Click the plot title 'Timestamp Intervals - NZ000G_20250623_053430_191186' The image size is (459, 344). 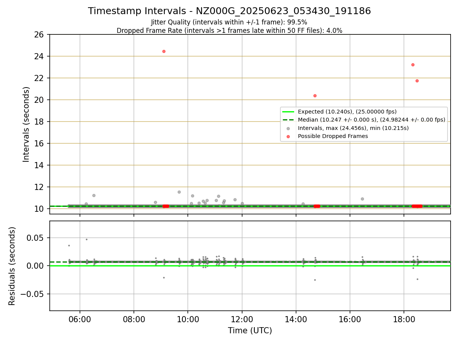click(x=229, y=11)
